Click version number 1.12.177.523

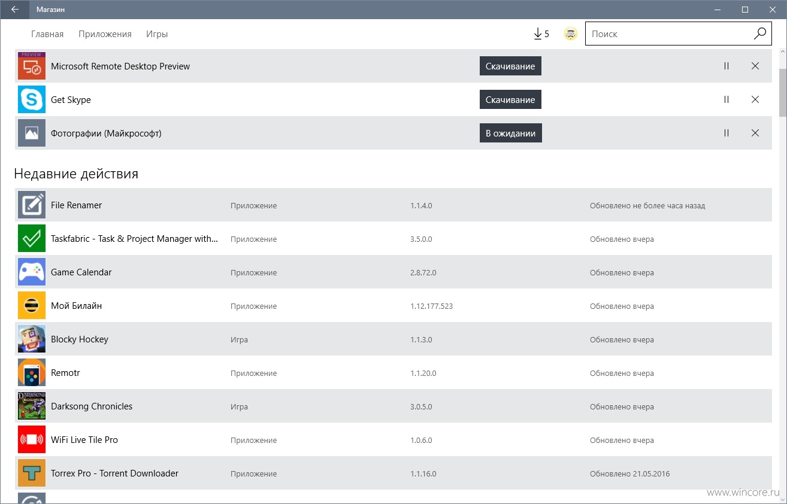[x=431, y=306]
